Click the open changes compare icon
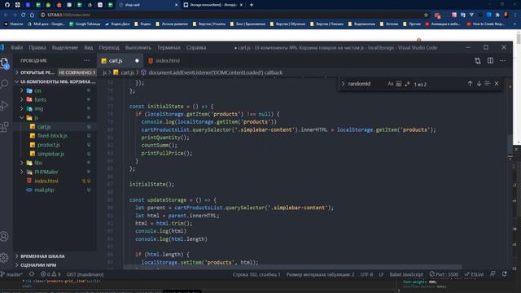Viewport: 521px width, 293px height. pyautogui.click(x=478, y=60)
